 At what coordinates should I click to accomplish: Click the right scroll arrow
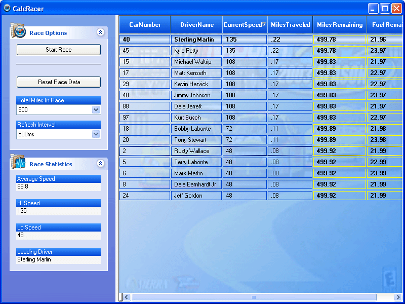398,297
